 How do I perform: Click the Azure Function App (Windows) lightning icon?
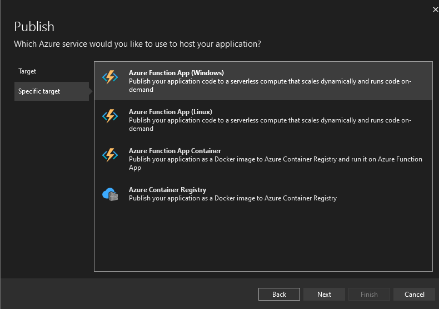[110, 77]
